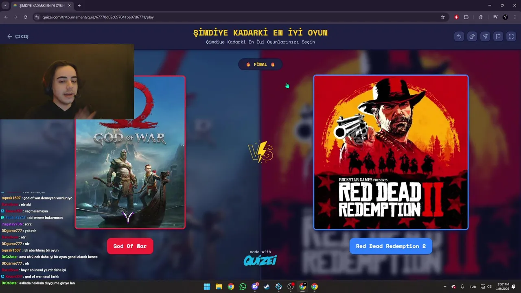
Task: Open the Windows Start menu
Action: (207, 286)
